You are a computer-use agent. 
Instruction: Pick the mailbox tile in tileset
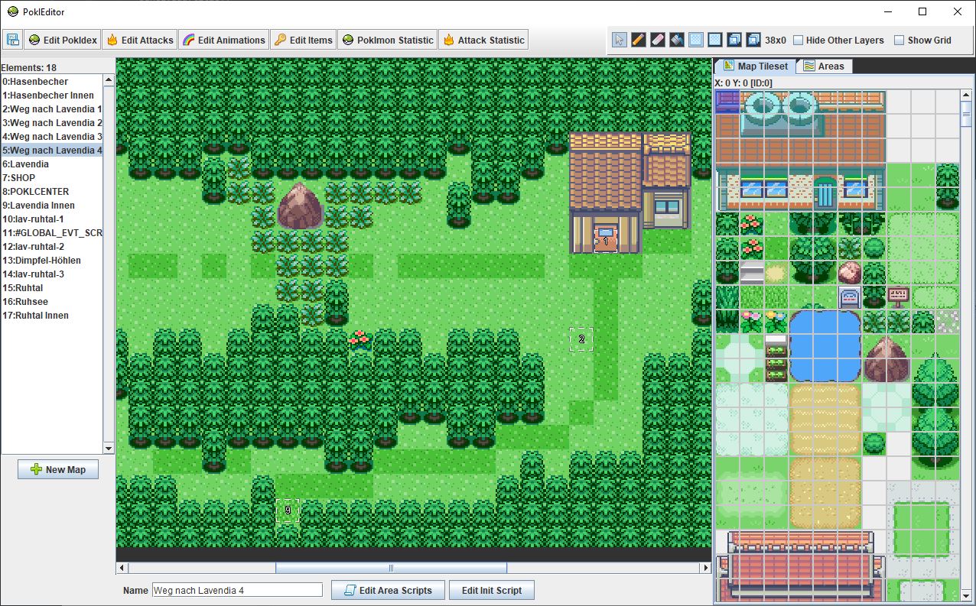[850, 297]
